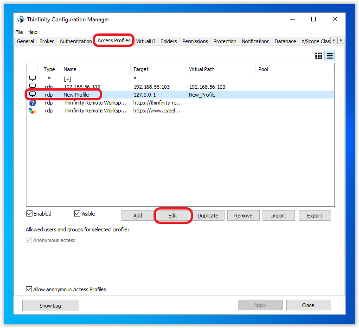Click virtual path New_Profile cell
359x328 pixels.
click(x=202, y=95)
